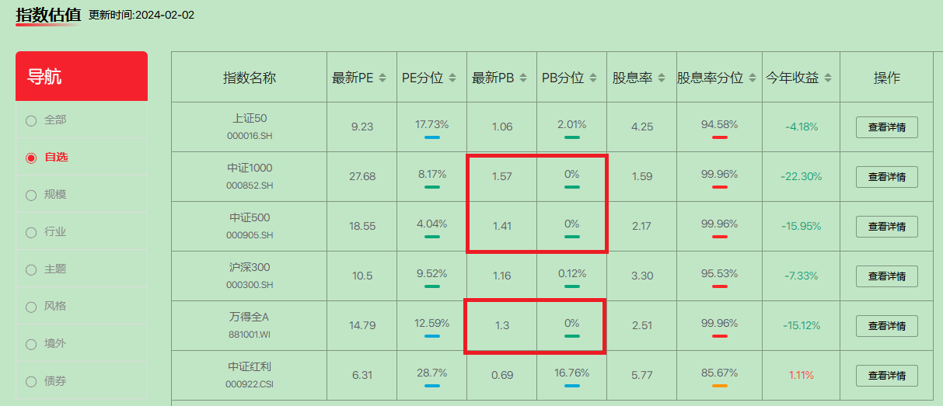
Task: Sort by PE分位 column arrows
Action: click(x=452, y=78)
